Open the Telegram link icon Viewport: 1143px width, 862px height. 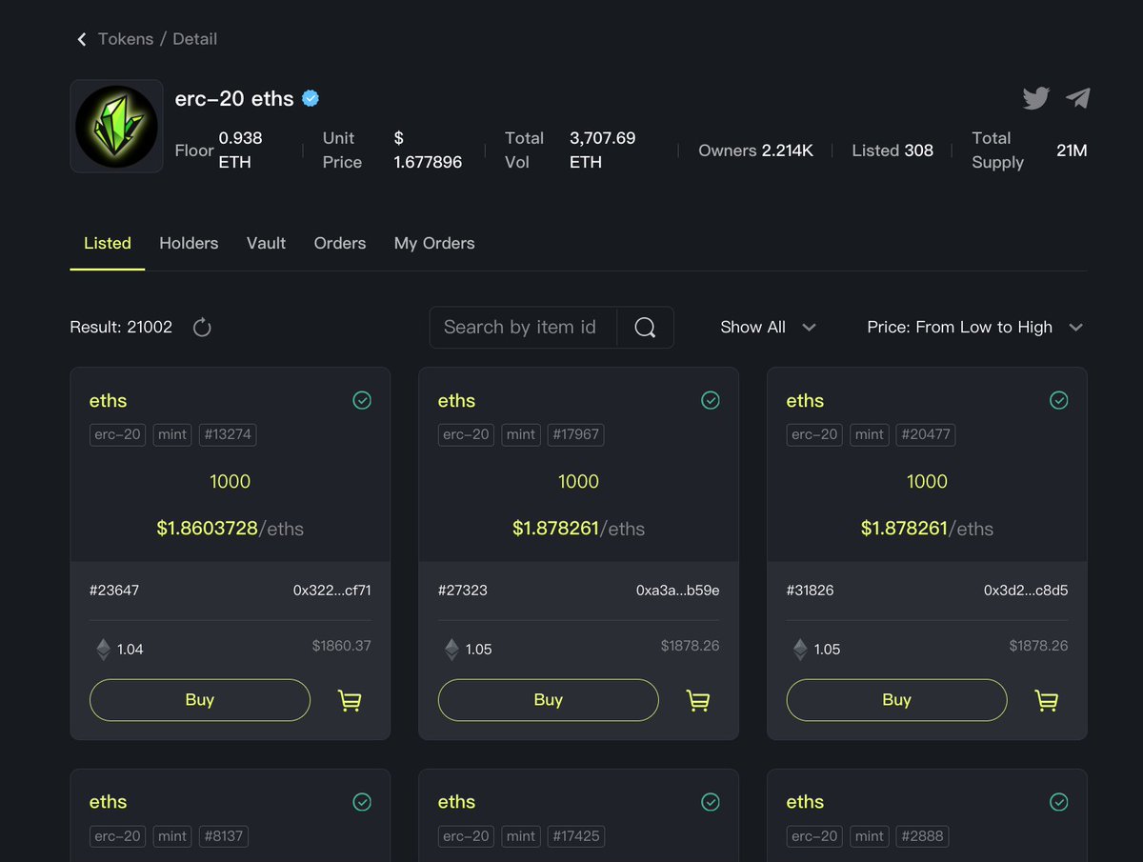click(x=1077, y=98)
